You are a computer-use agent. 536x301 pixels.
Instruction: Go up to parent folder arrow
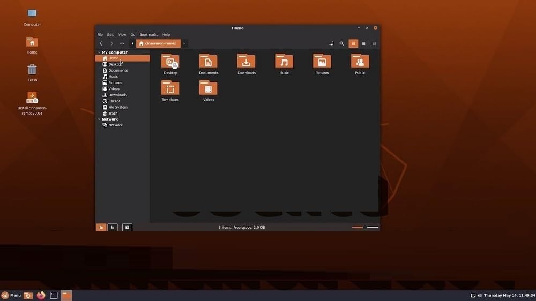122,43
